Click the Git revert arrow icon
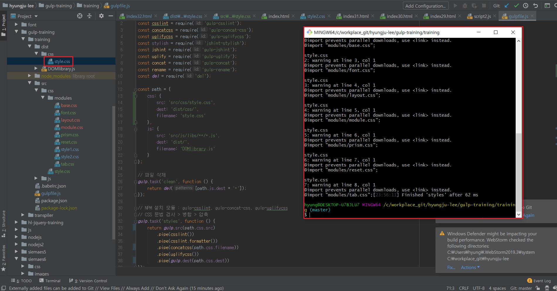The image size is (557, 291). click(535, 6)
